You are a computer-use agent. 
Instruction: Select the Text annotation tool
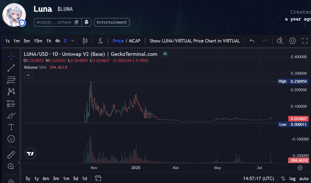(x=11, y=127)
